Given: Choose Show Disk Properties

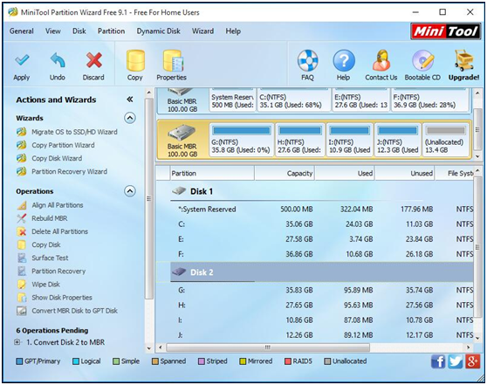Looking at the screenshot, I should pos(62,298).
